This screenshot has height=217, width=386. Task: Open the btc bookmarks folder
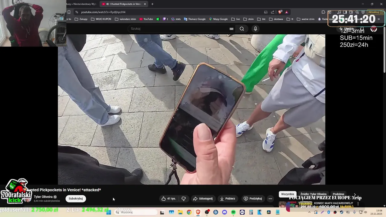pos(261,19)
